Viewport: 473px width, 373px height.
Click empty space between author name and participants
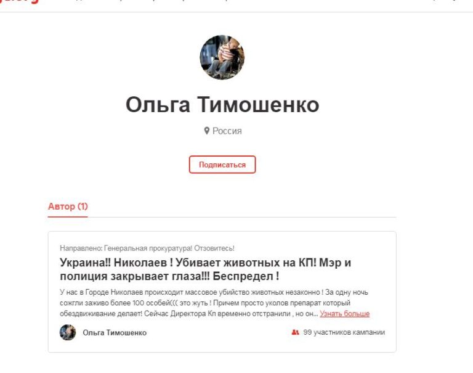click(x=219, y=332)
